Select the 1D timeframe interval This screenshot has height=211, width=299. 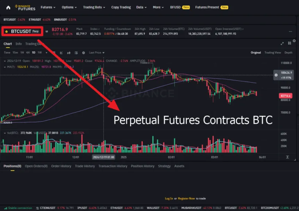coord(33,53)
